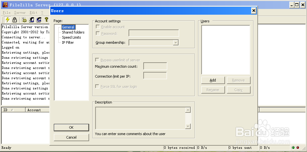Click the Description scrollbar down arrow

[x=188, y=126]
